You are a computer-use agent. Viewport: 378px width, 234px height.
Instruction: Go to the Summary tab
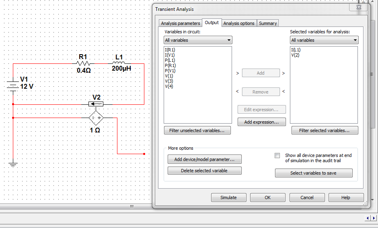(x=267, y=23)
